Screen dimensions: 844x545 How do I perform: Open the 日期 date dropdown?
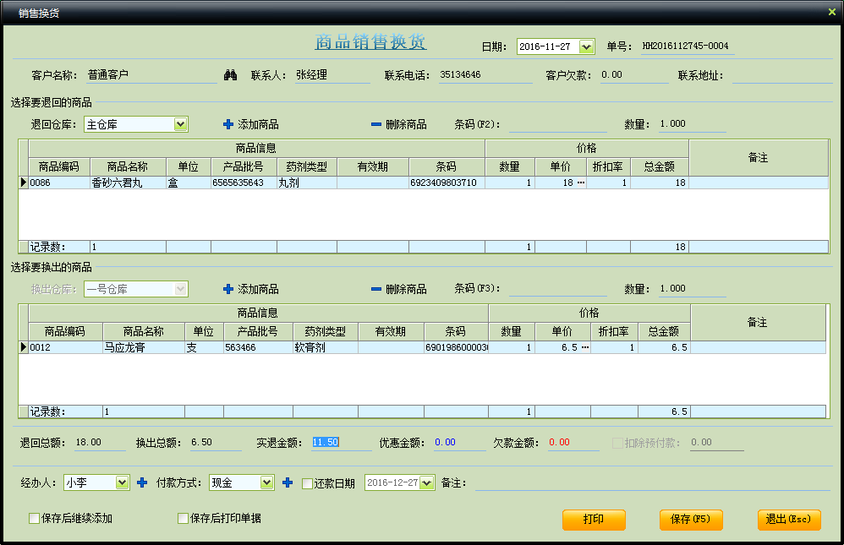point(586,46)
